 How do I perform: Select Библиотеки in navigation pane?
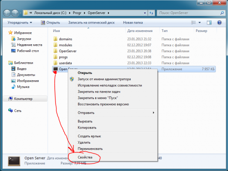click(21, 63)
